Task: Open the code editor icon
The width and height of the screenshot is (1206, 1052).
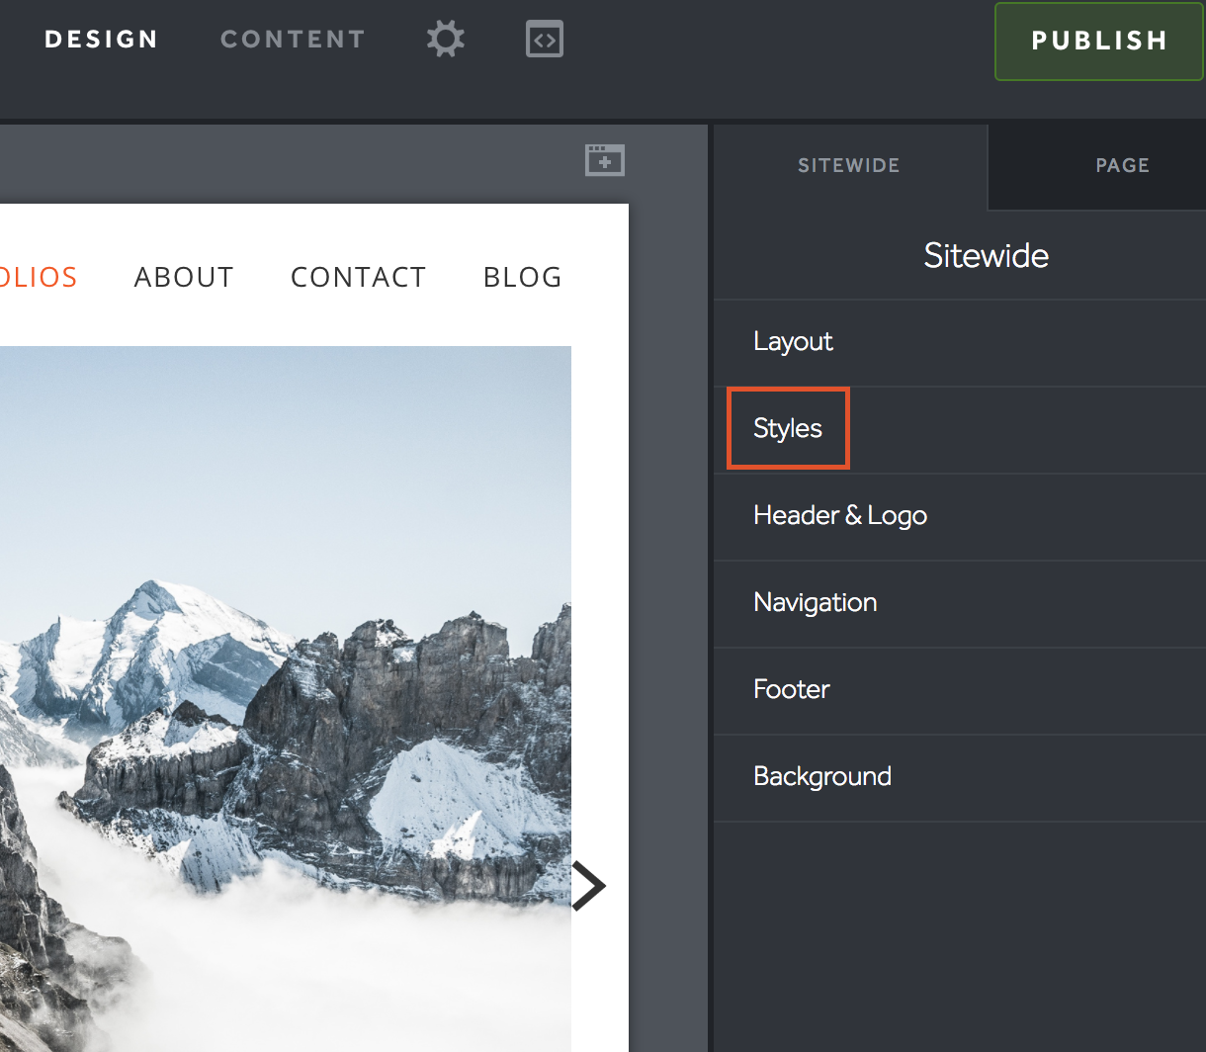Action: pos(545,40)
